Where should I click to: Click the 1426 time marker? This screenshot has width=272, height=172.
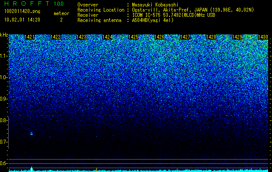(x=159, y=37)
